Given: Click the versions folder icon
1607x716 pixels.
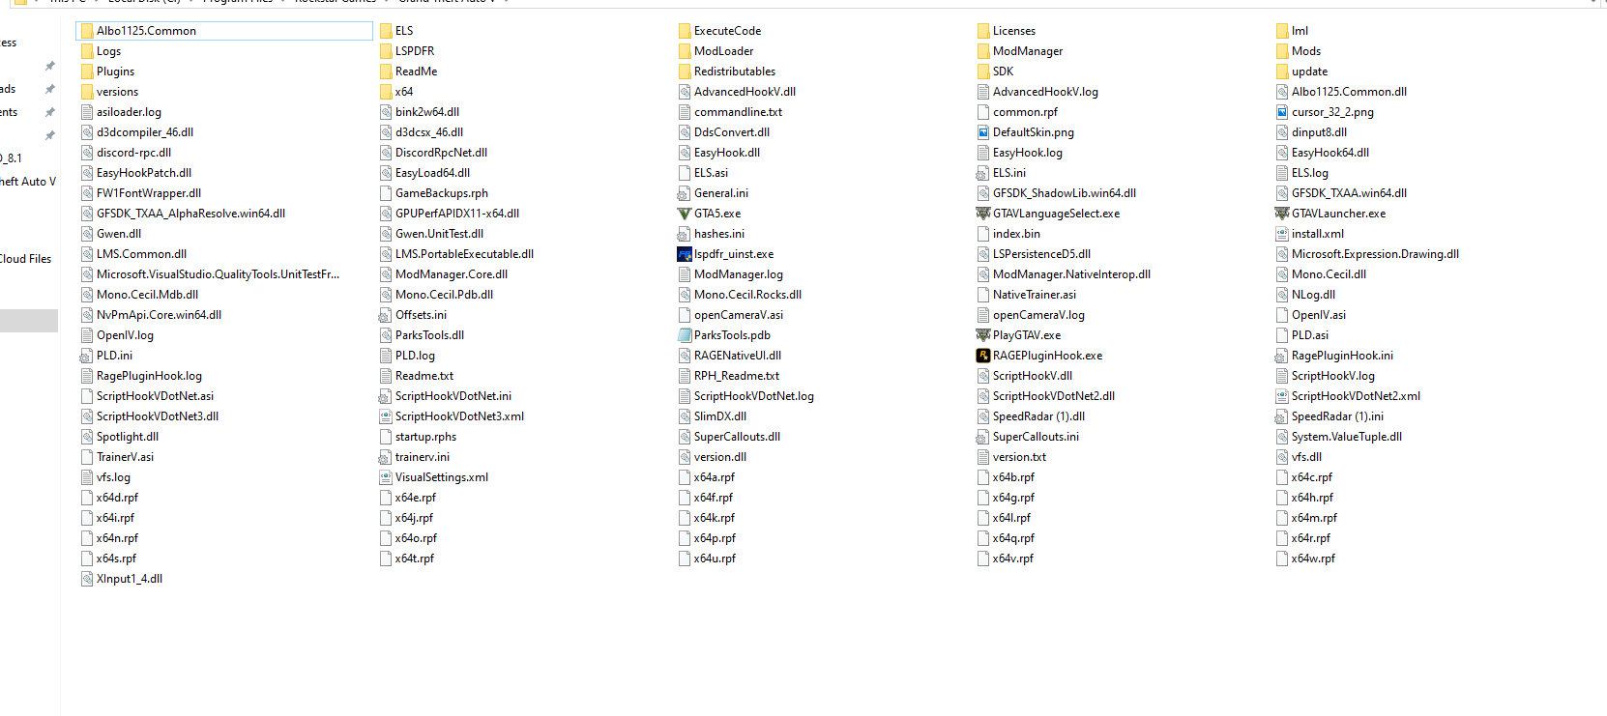Looking at the screenshot, I should tap(87, 92).
